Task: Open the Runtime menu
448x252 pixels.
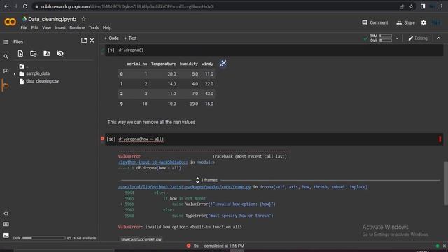Action: coord(77,28)
